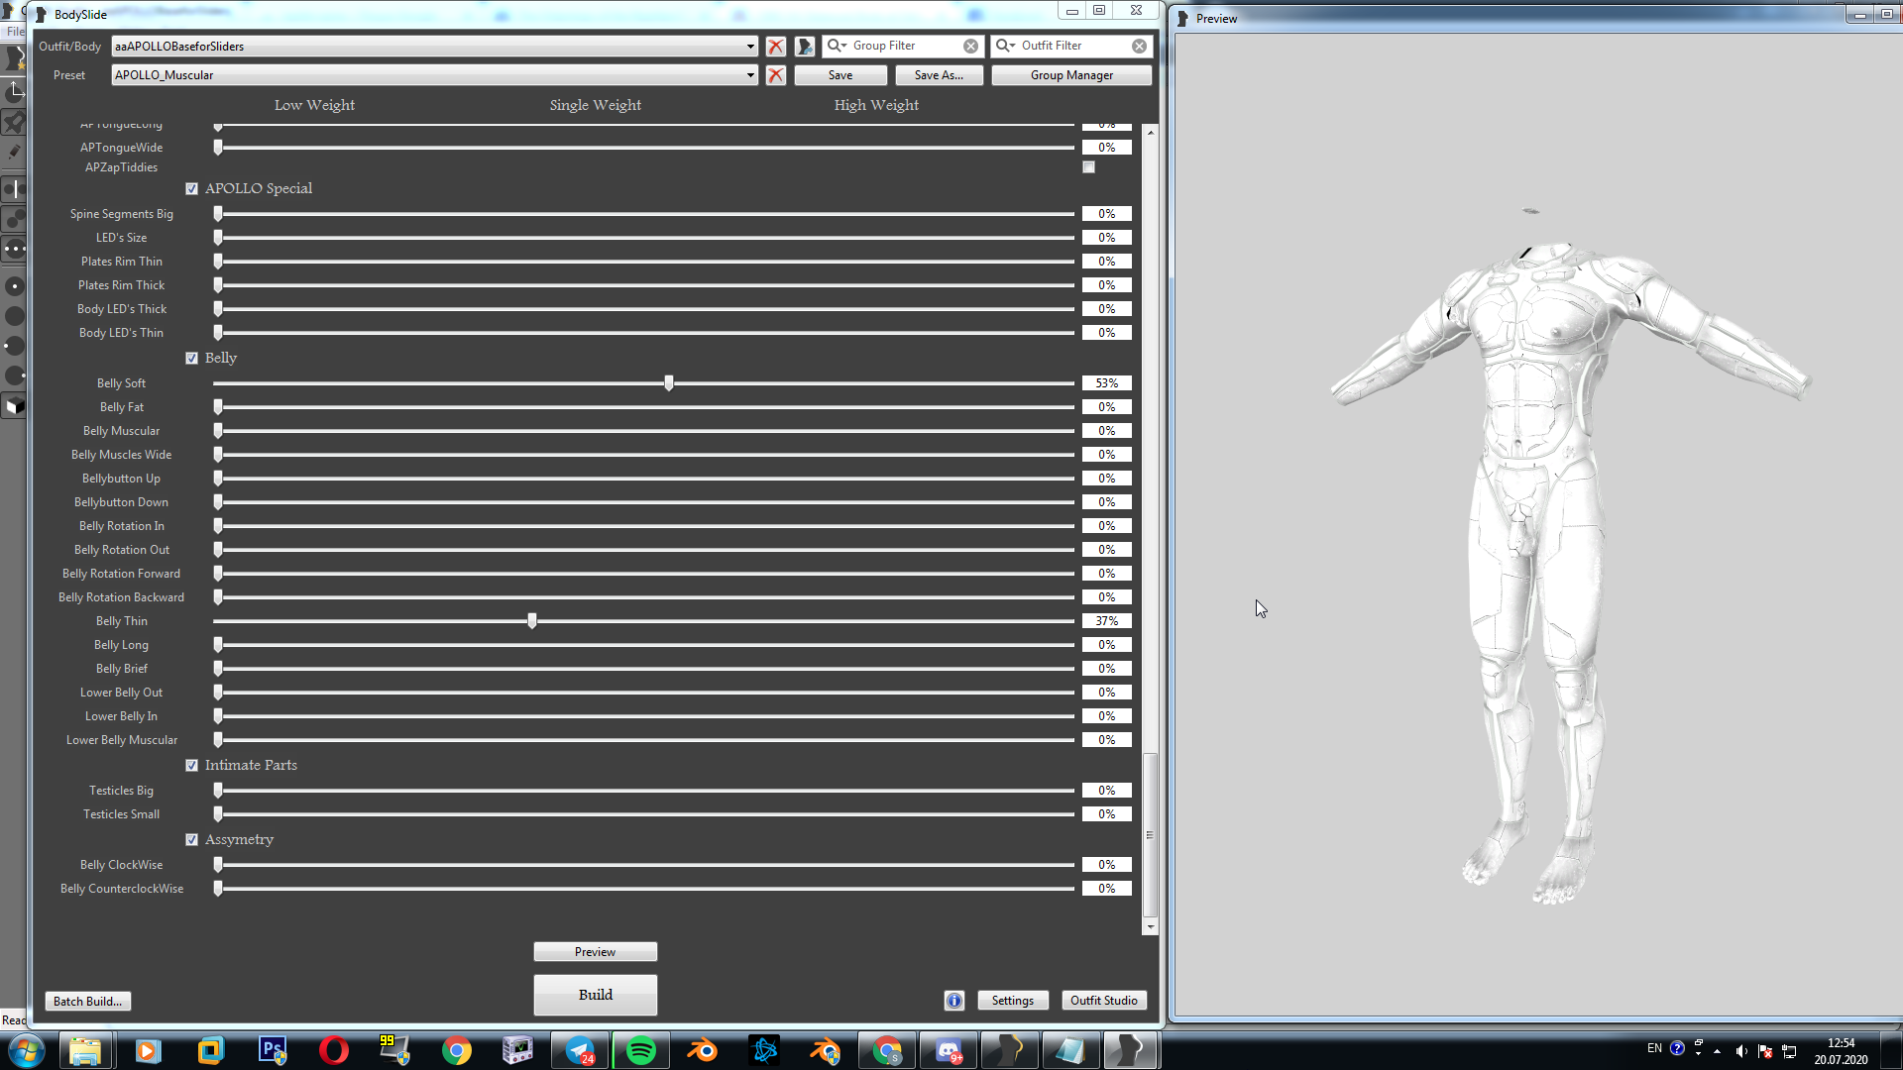This screenshot has height=1070, width=1903.
Task: Edit the Belly Soft 53% value box
Action: tap(1107, 383)
